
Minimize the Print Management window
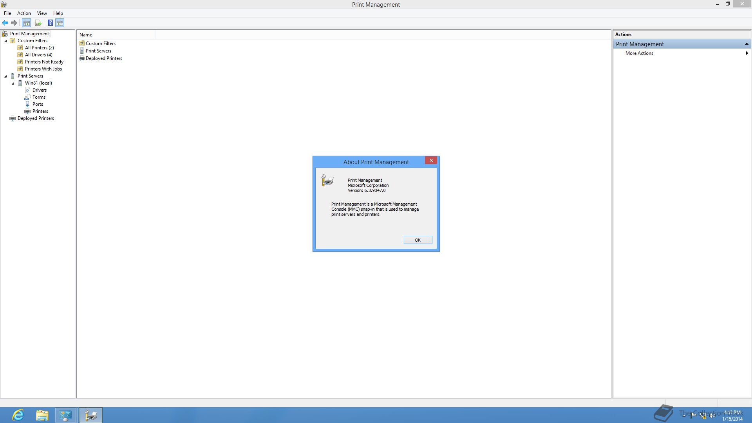point(718,4)
